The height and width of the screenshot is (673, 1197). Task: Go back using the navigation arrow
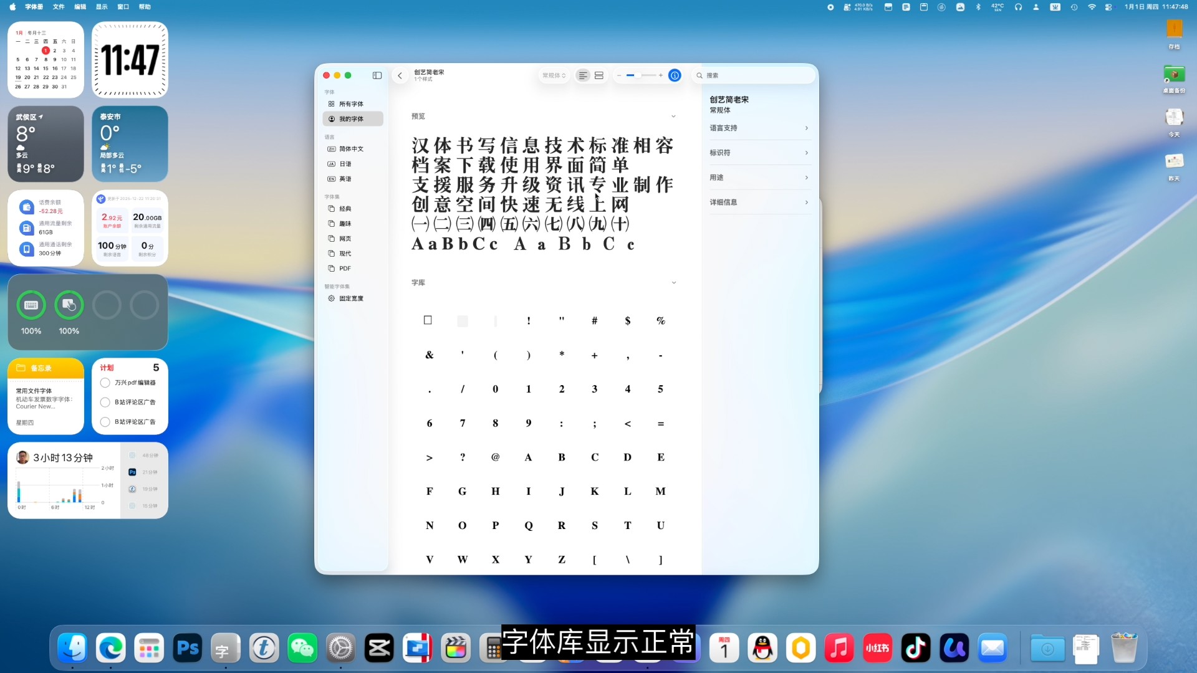point(400,75)
